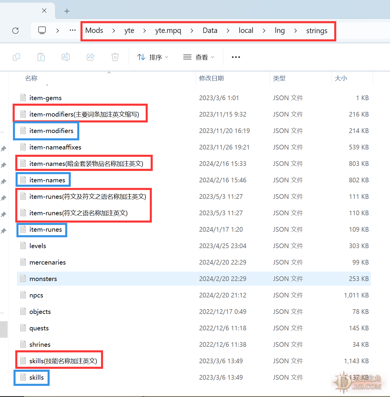390x397 pixels.
Task: Open the 排序 sort dropdown
Action: pos(153,57)
